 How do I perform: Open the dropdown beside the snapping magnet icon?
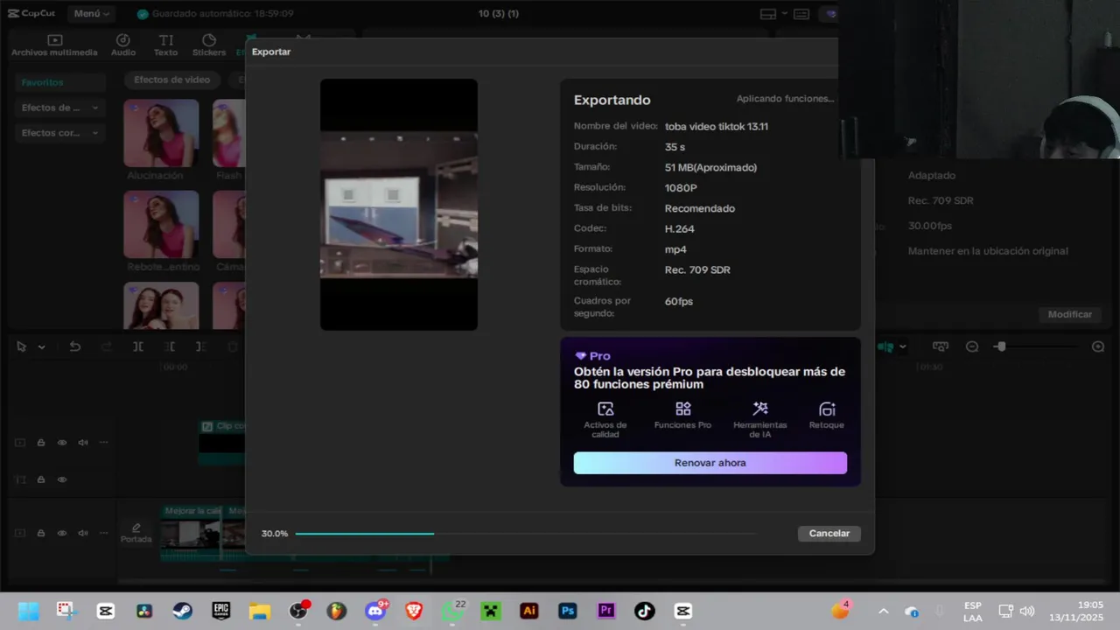pos(903,347)
